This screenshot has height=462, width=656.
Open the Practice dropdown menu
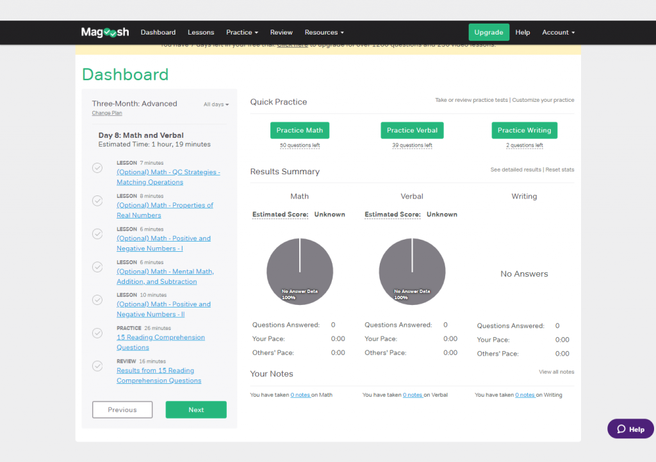point(242,31)
